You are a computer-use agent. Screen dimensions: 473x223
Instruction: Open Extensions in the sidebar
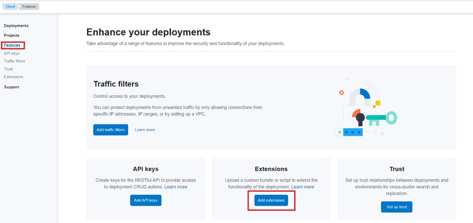tap(14, 77)
